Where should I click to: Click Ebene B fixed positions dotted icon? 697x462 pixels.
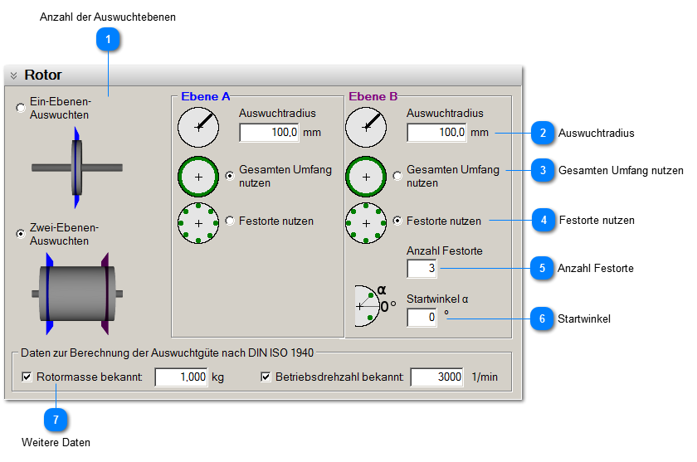[366, 222]
